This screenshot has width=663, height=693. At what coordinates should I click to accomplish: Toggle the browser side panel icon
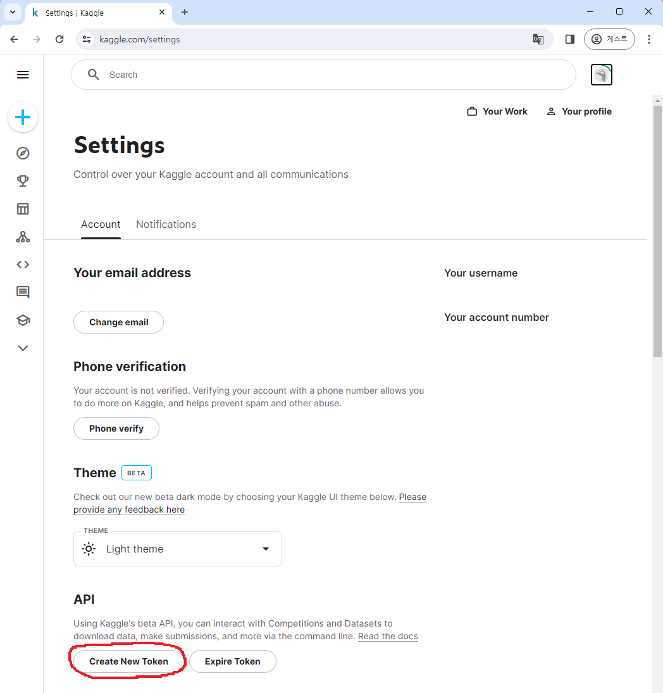coord(570,39)
